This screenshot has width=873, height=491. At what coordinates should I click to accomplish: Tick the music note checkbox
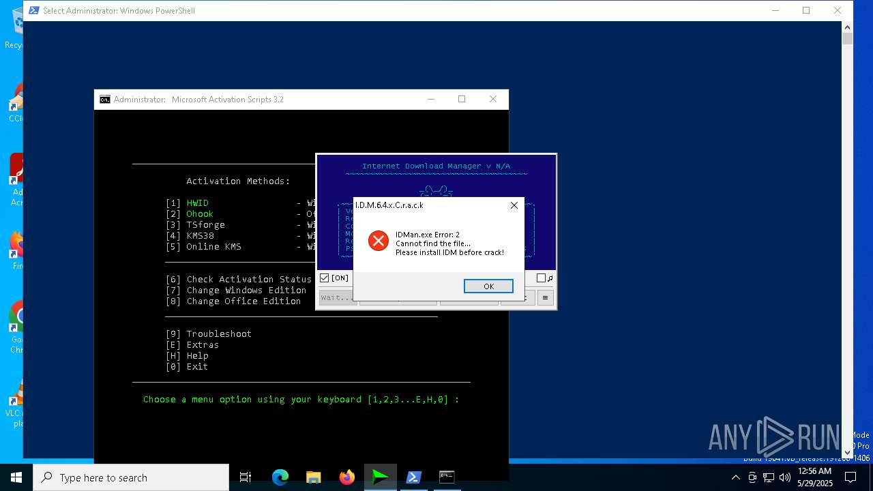[541, 278]
